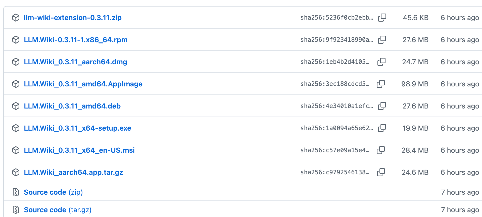Download LLM.Wiki_0.3.11_x64-setup.exe
Image resolution: width=482 pixels, height=217 pixels.
pyautogui.click(x=77, y=128)
